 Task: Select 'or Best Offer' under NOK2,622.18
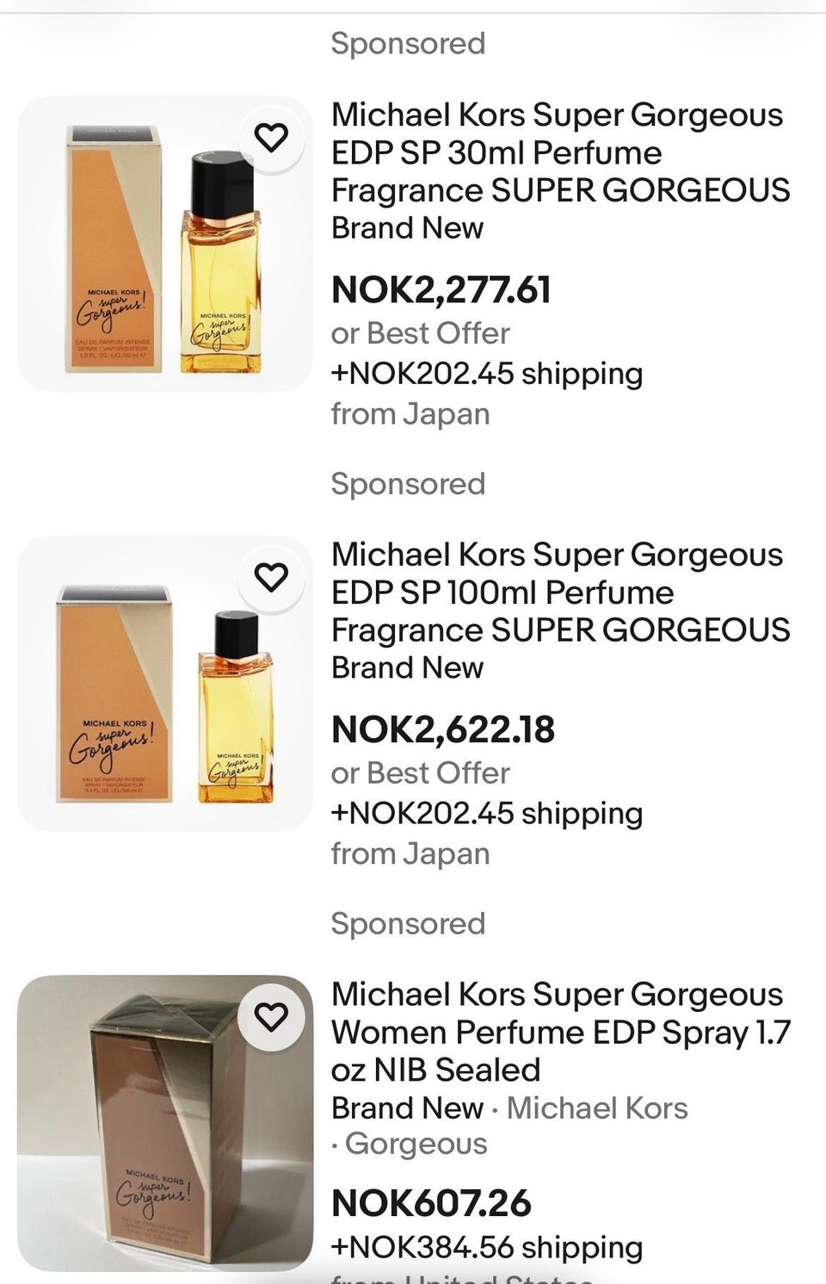click(x=420, y=773)
